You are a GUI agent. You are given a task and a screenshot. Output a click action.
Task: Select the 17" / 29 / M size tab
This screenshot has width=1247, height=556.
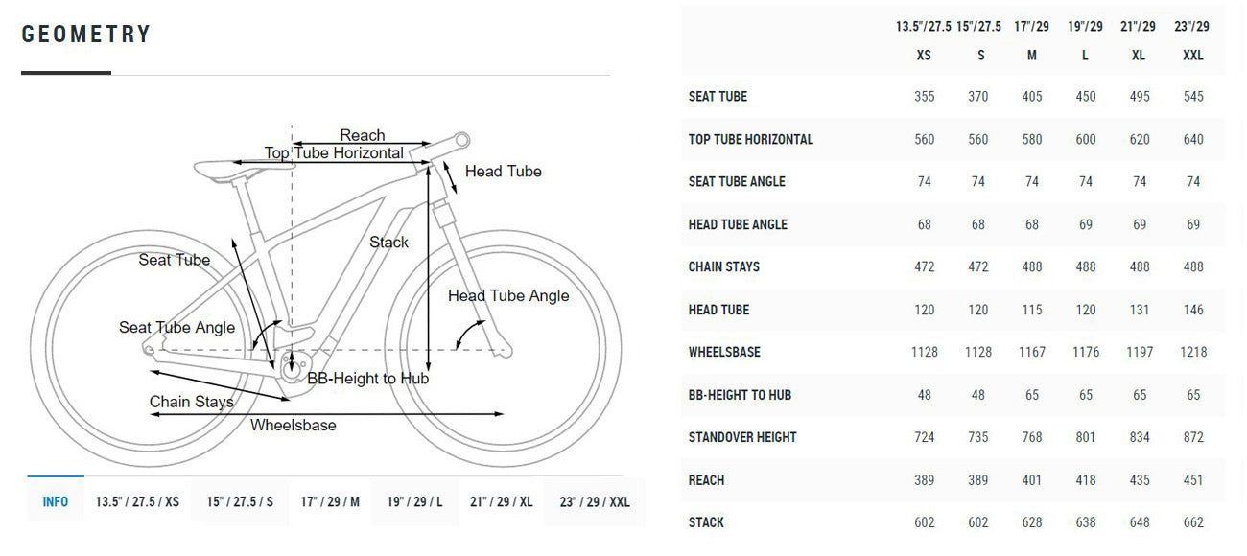(330, 501)
